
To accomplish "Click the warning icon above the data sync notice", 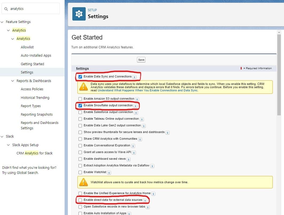I will pyautogui.click(x=84, y=87).
